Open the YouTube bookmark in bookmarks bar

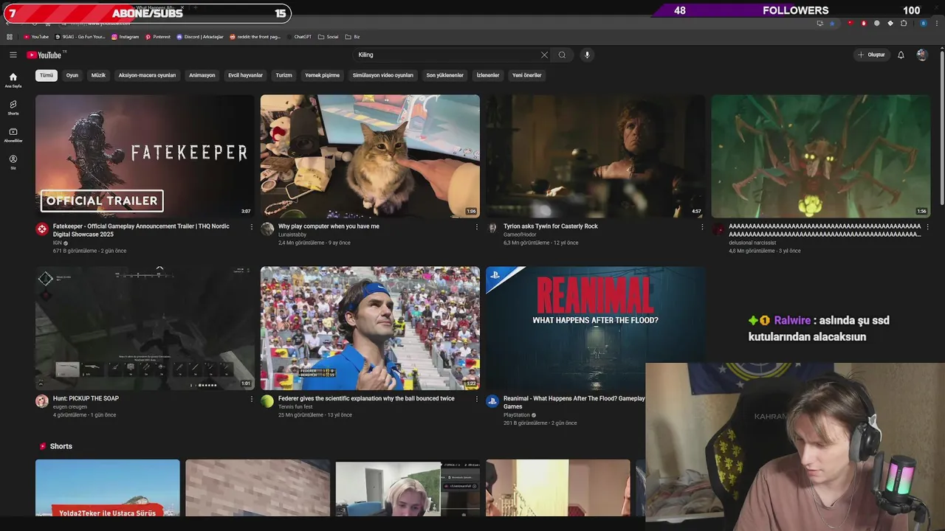click(36, 36)
